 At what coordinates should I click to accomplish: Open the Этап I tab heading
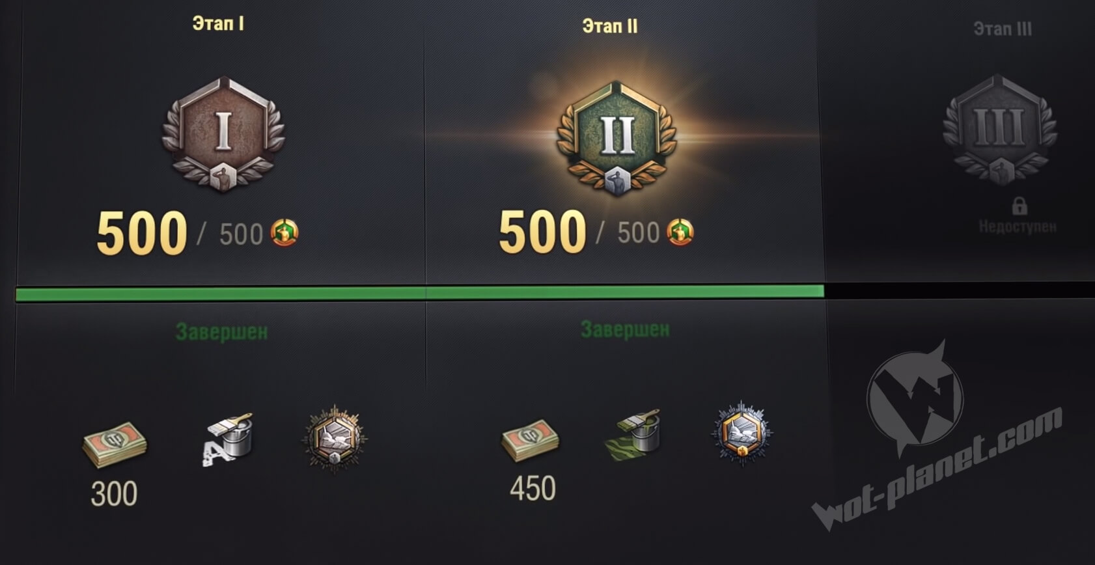tap(218, 23)
